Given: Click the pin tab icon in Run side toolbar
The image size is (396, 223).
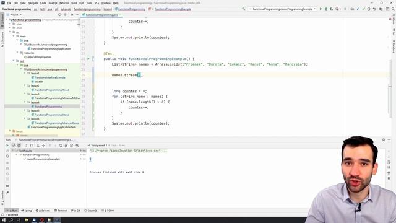Looking at the screenshot, I should click(7, 193).
